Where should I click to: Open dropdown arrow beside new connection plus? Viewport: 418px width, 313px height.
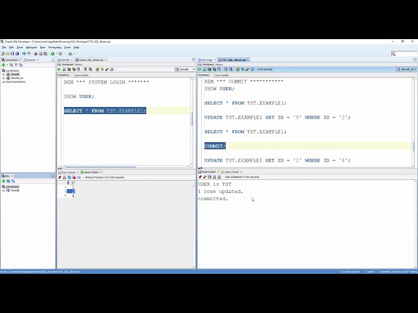point(7,65)
